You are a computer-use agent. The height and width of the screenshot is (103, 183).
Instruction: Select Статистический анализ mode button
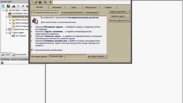pos(72,12)
